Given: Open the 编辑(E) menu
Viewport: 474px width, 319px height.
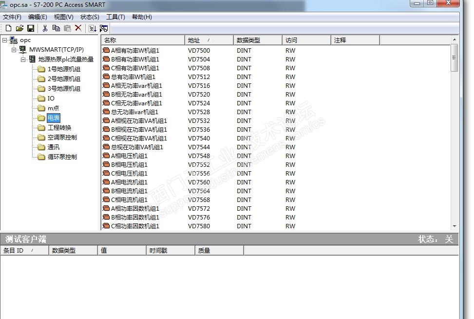Looking at the screenshot, I should (x=38, y=17).
